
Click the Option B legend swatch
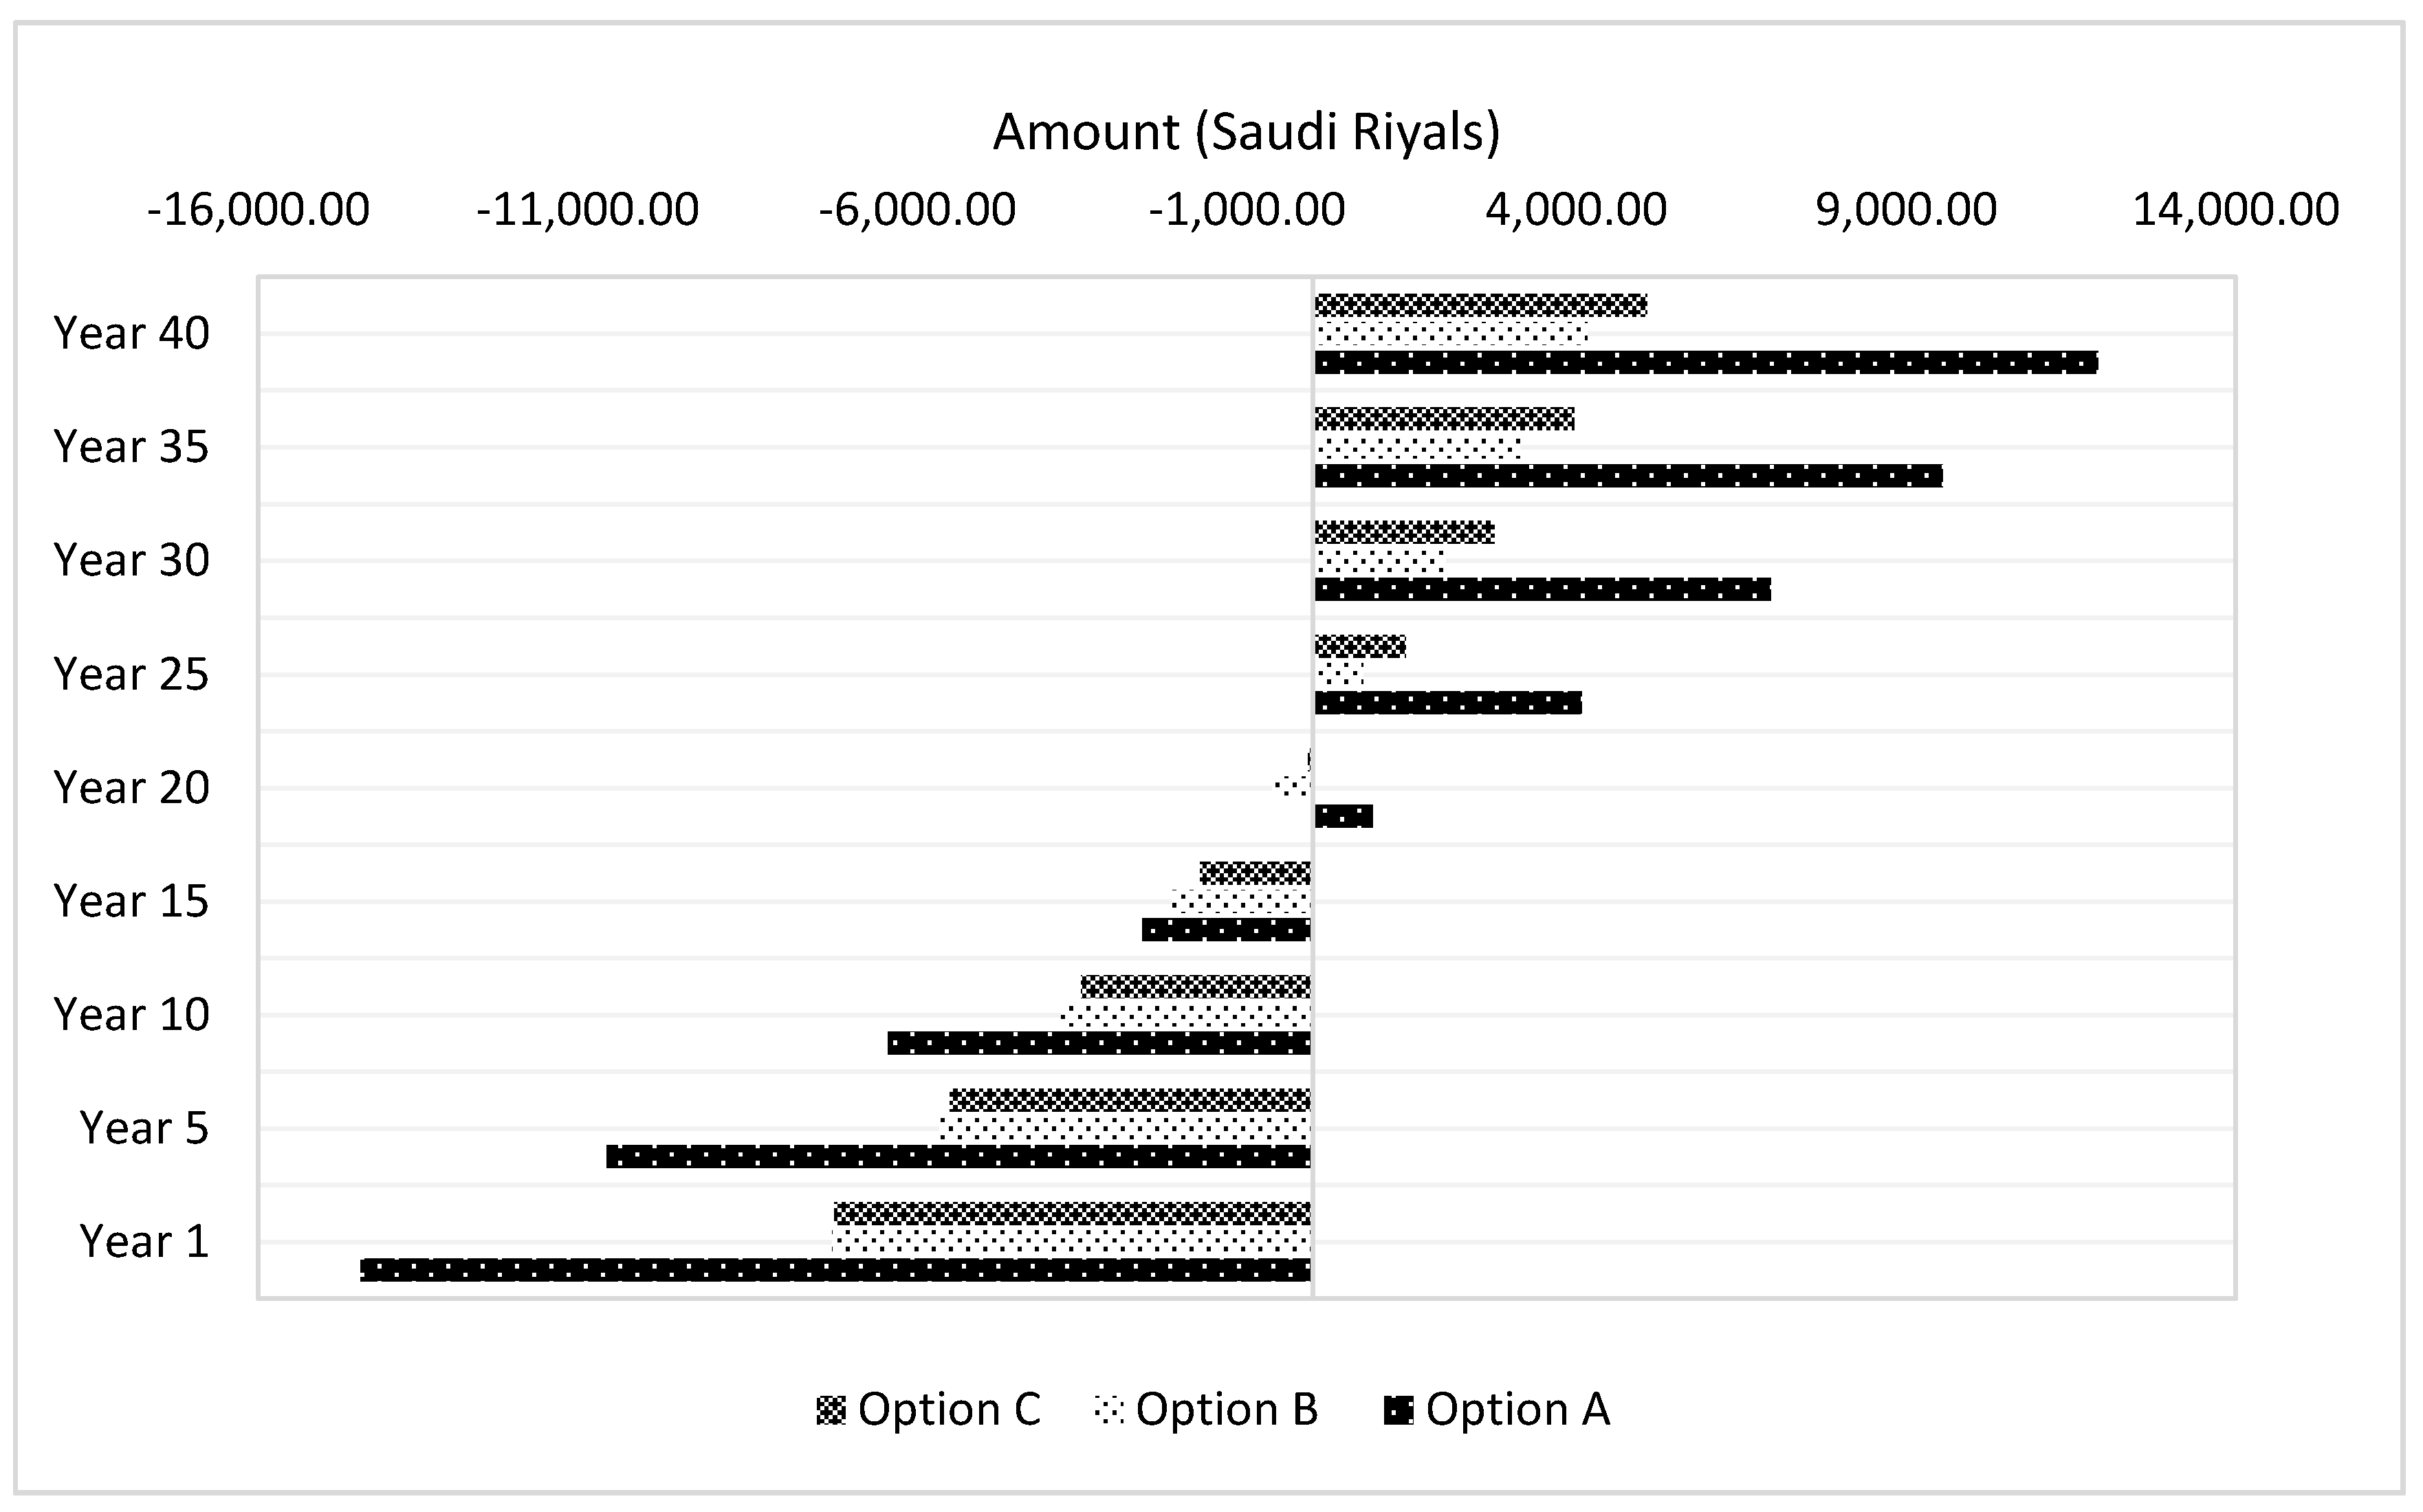tap(1108, 1411)
